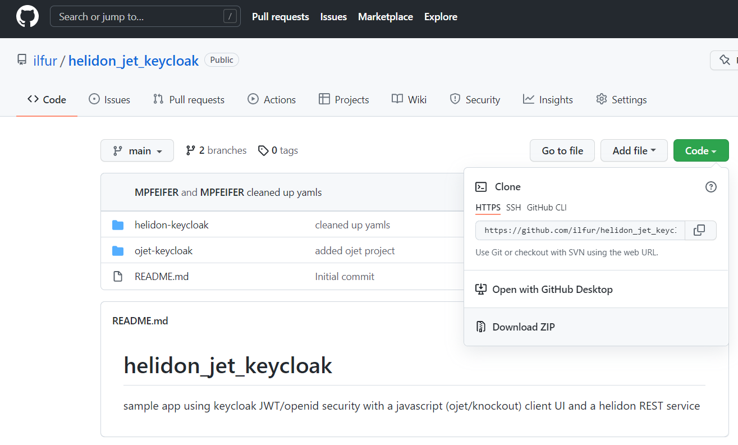Click the ojet-keycloak folder icon

tap(118, 251)
